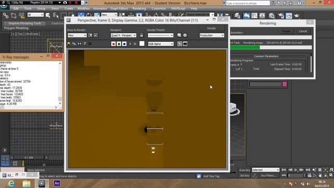The height and width of the screenshot is (188, 334).
Task: Click the Select by Name icon
Action: 56,15
